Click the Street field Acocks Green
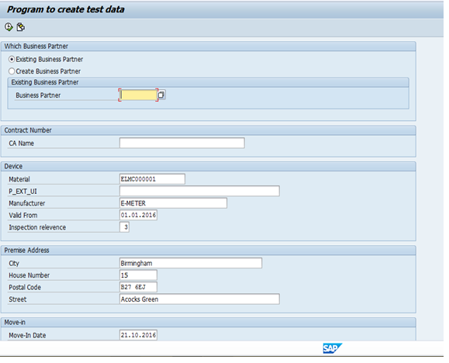The image size is (449, 363). [199, 299]
